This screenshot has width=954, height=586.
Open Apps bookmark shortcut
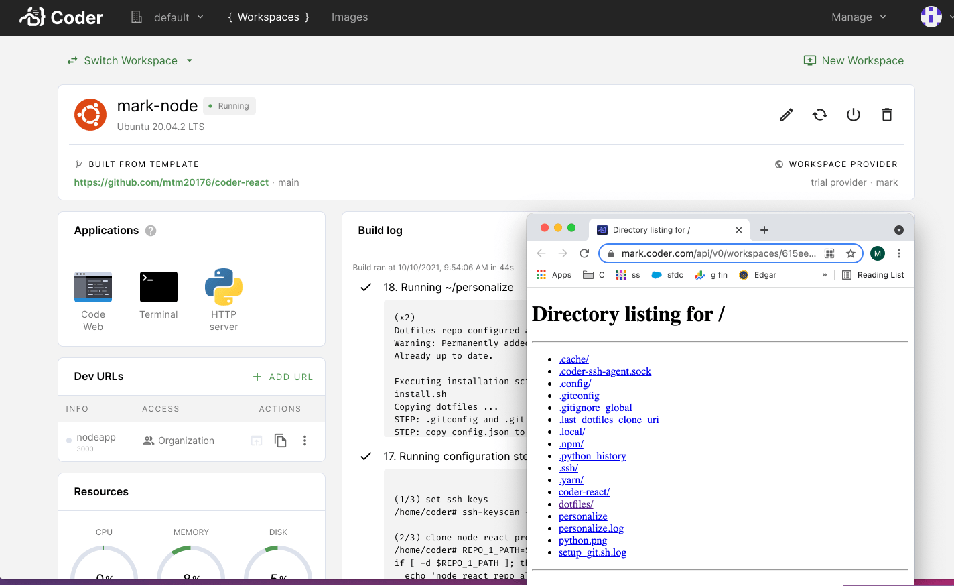(554, 275)
